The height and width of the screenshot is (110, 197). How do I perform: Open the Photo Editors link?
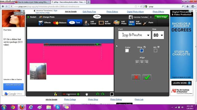pyautogui.click(x=112, y=12)
